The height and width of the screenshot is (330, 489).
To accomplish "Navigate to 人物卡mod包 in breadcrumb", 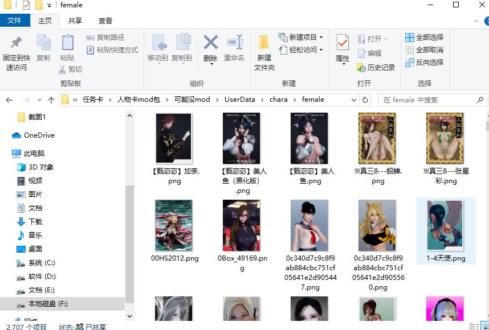I will tap(138, 100).
